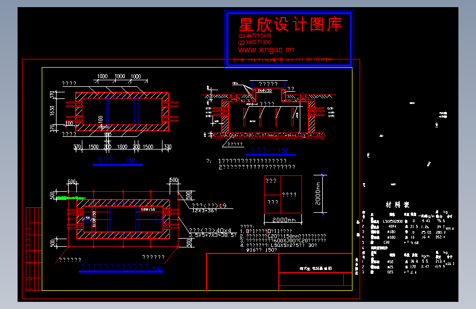This screenshot has height=309, width=476.
Task: Select the QQ:447255935 contact line
Action: click(x=255, y=36)
